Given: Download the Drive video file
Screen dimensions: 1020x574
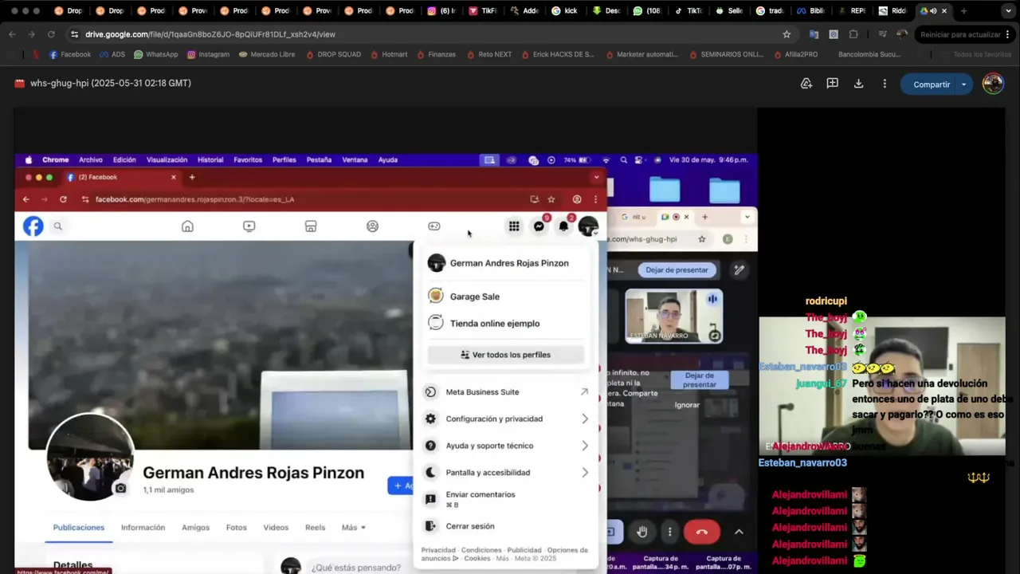Looking at the screenshot, I should pyautogui.click(x=858, y=84).
